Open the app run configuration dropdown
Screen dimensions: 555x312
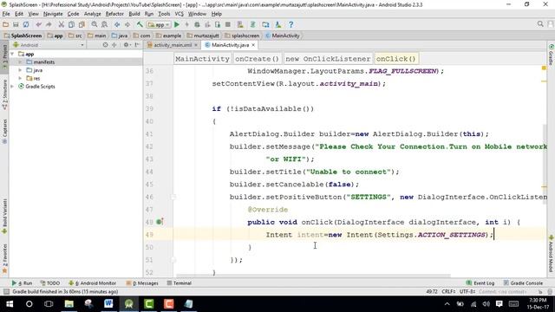click(x=159, y=24)
